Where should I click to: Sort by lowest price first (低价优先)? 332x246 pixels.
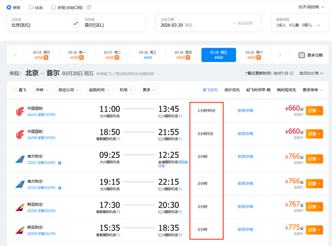coord(232,90)
